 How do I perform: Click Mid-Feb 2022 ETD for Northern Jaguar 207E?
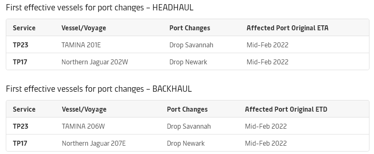click(266, 143)
